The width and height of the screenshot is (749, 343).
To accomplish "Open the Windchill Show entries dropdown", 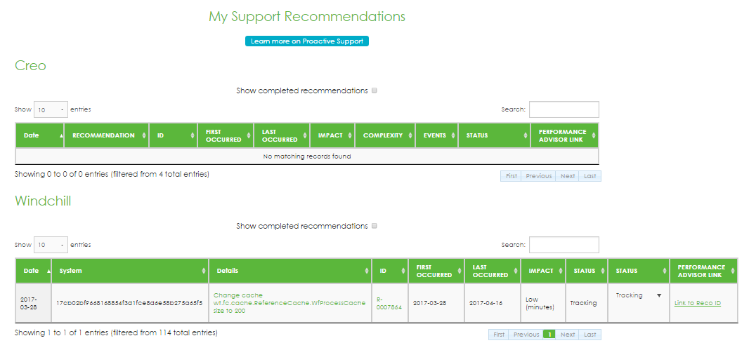I will coord(51,245).
